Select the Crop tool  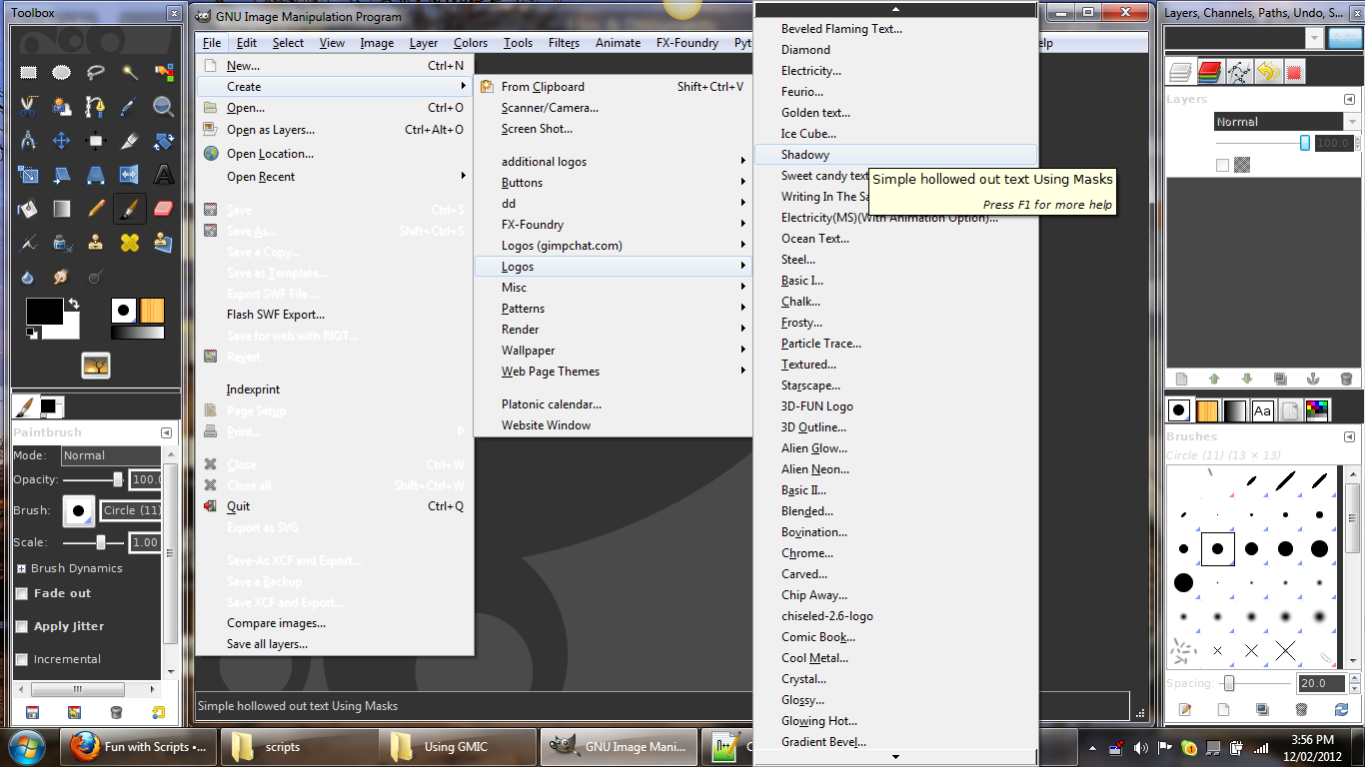130,140
